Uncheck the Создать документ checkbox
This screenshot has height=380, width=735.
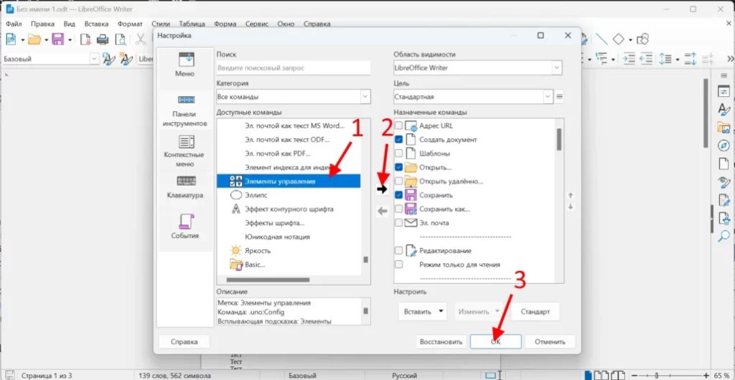point(399,140)
